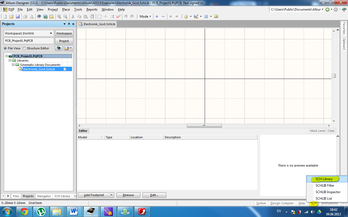Choose SCHLIB Filter from popup
The width and height of the screenshot is (348, 217).
(327, 186)
